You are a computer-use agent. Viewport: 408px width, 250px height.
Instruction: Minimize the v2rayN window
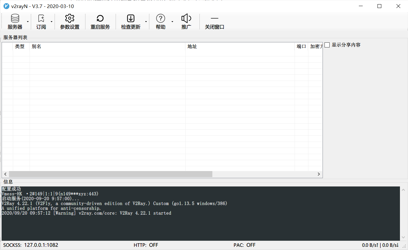coord(360,6)
